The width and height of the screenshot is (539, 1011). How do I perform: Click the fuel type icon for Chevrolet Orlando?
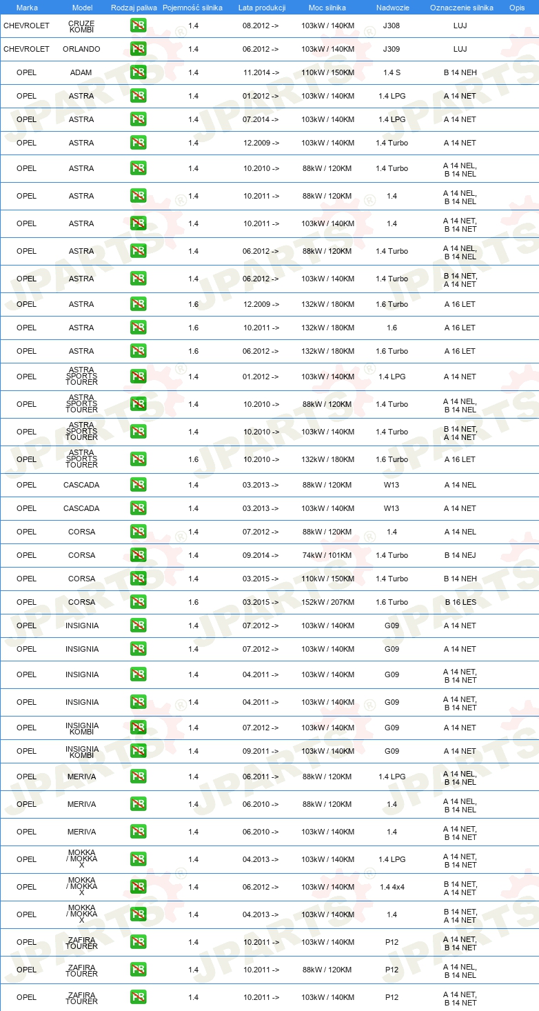pyautogui.click(x=138, y=49)
